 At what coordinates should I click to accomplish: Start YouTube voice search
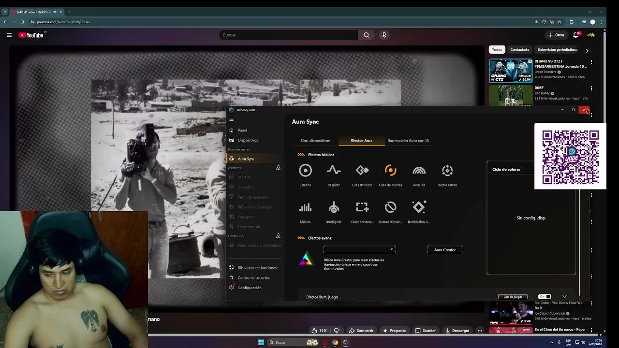(384, 35)
